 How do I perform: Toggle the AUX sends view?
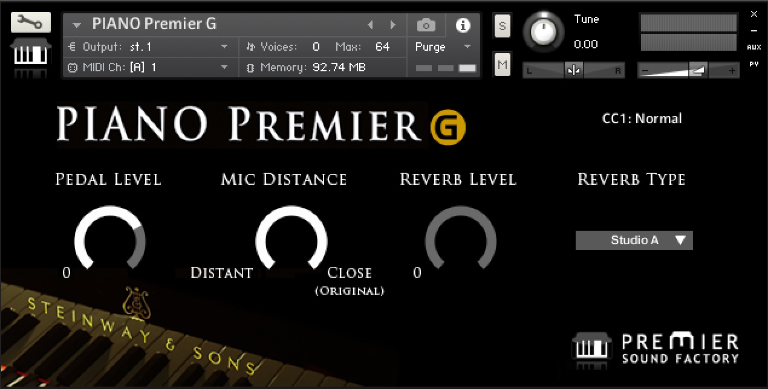coord(753,47)
